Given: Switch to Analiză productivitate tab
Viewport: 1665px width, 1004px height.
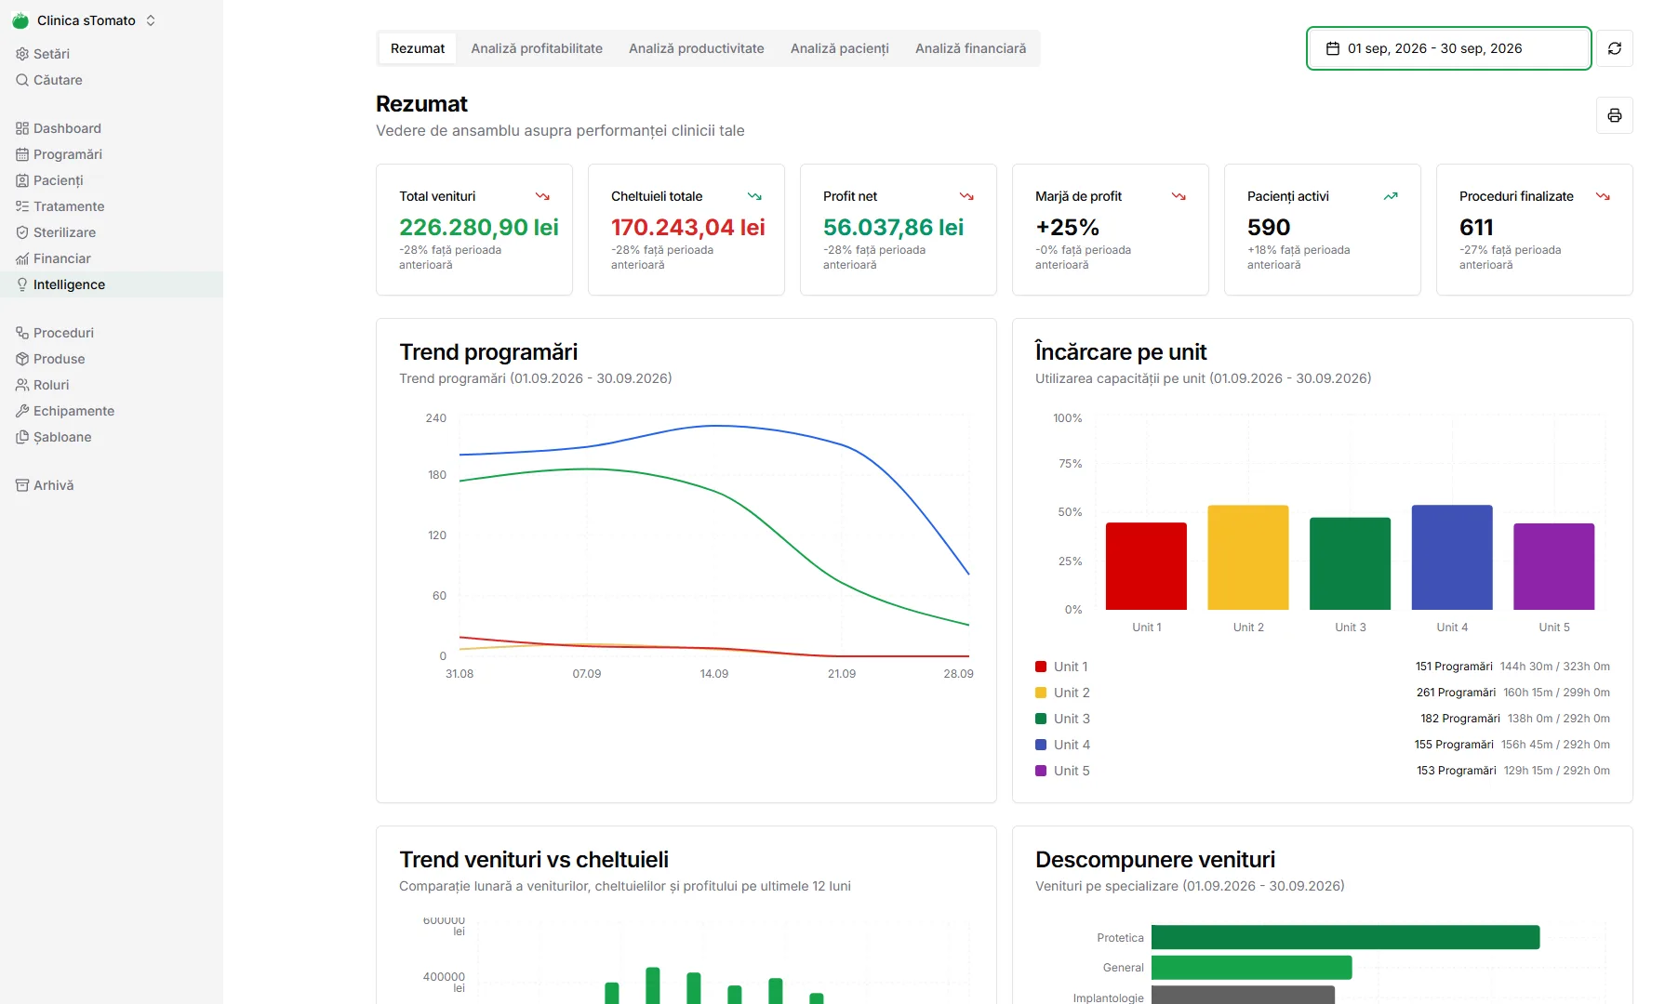Looking at the screenshot, I should click(x=697, y=48).
